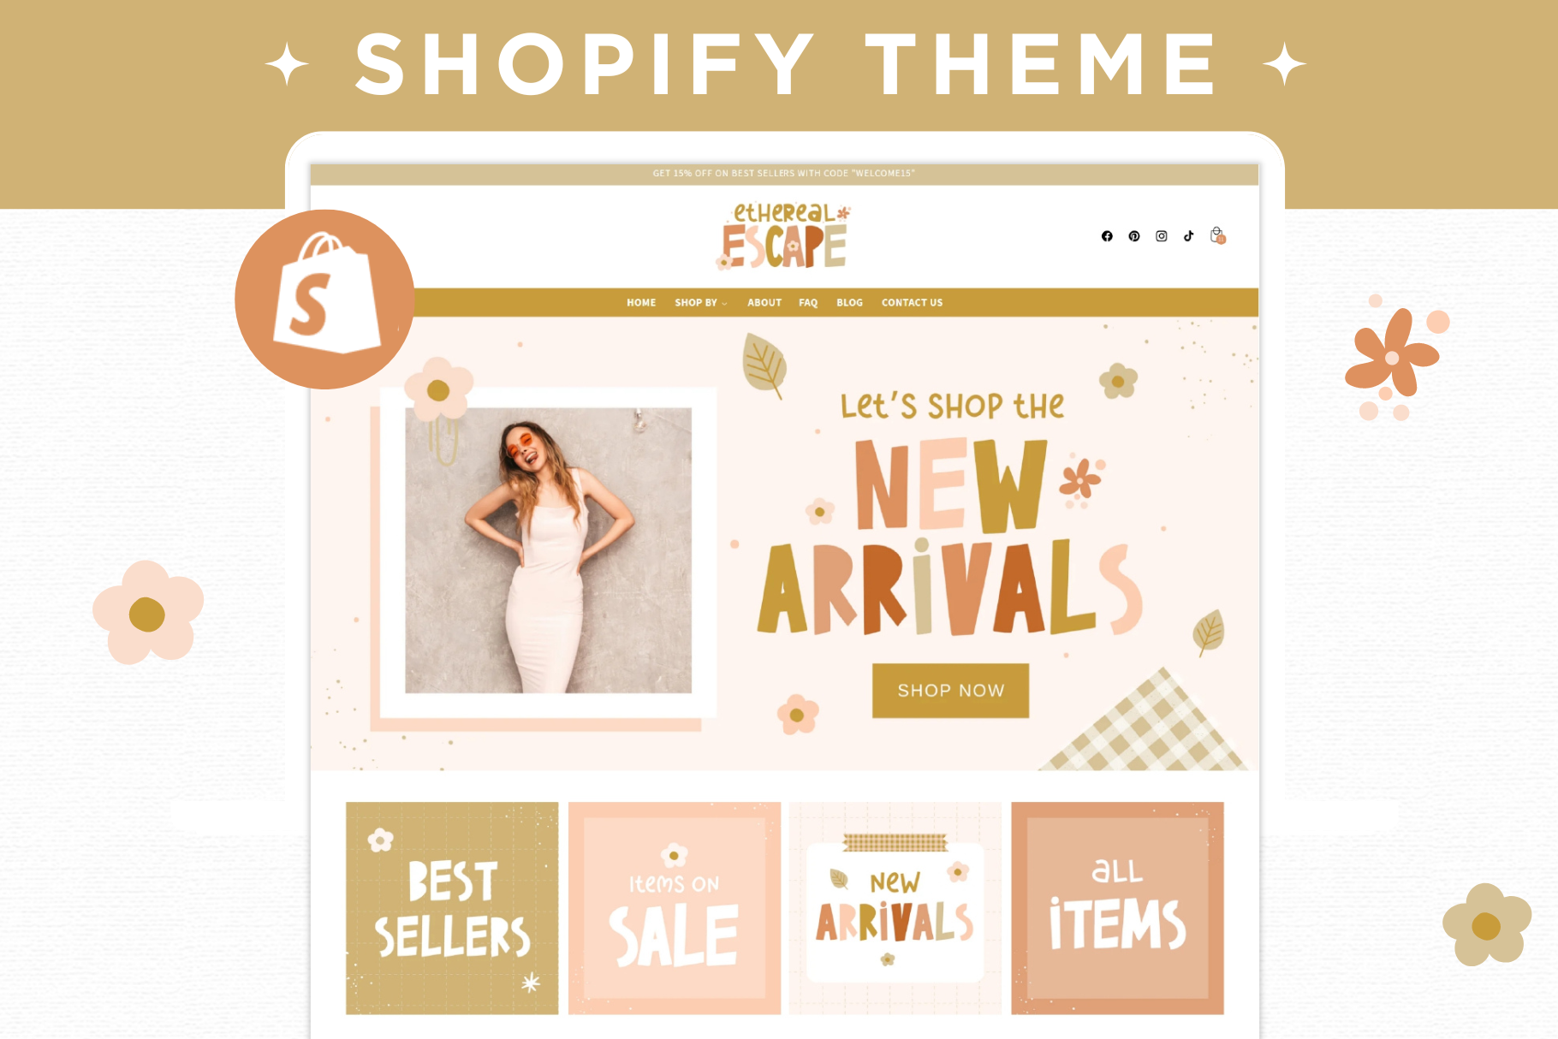Screen dimensions: 1558x1039
Task: Open the shopping cart icon
Action: click(x=1218, y=235)
